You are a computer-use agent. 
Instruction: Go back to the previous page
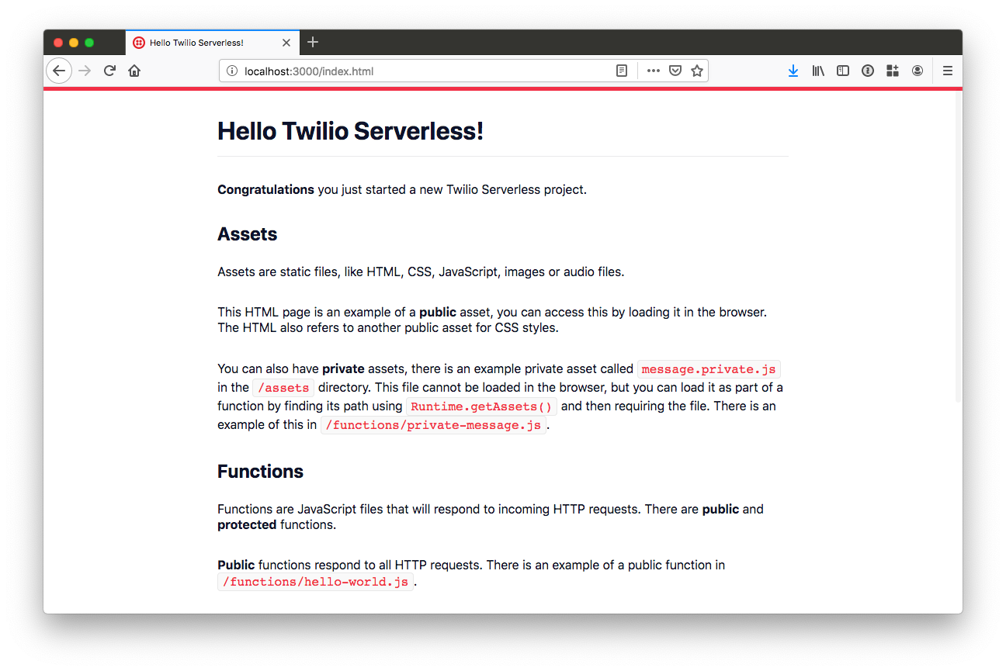click(59, 71)
